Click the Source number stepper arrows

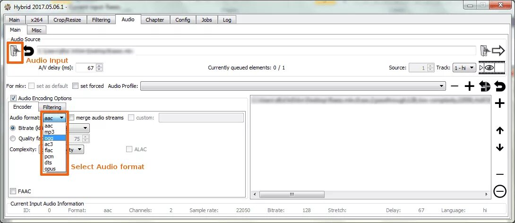click(x=430, y=68)
